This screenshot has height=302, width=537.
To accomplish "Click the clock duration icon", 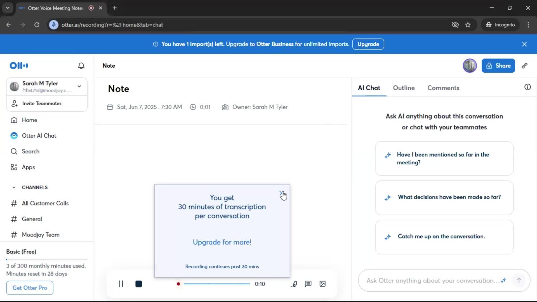I will pos(193,107).
